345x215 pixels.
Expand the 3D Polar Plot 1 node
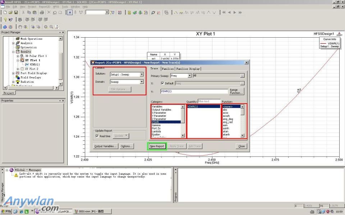(18, 56)
